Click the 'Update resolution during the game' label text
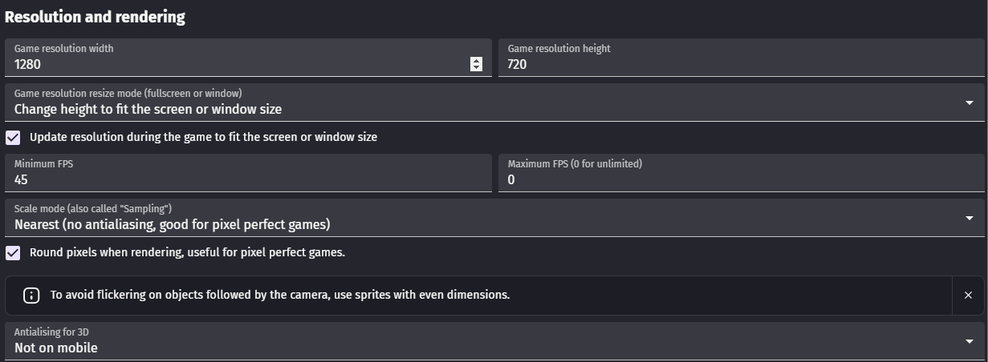The width and height of the screenshot is (988, 362). pos(203,137)
